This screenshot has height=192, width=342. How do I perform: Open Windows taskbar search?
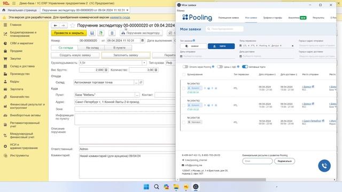(157, 187)
